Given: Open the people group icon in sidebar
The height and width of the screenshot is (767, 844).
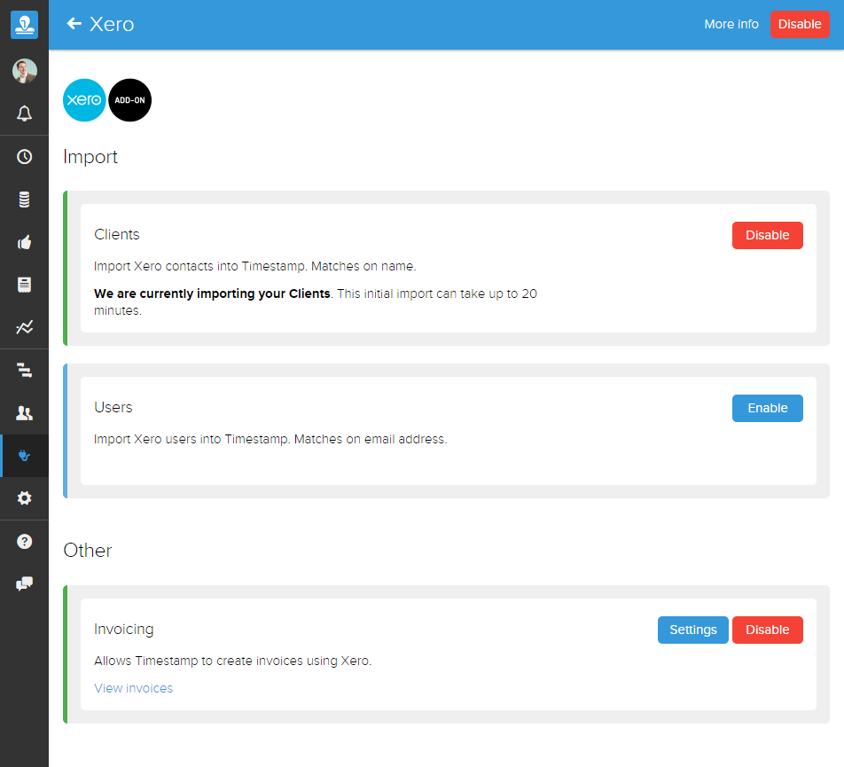Looking at the screenshot, I should click(x=24, y=413).
